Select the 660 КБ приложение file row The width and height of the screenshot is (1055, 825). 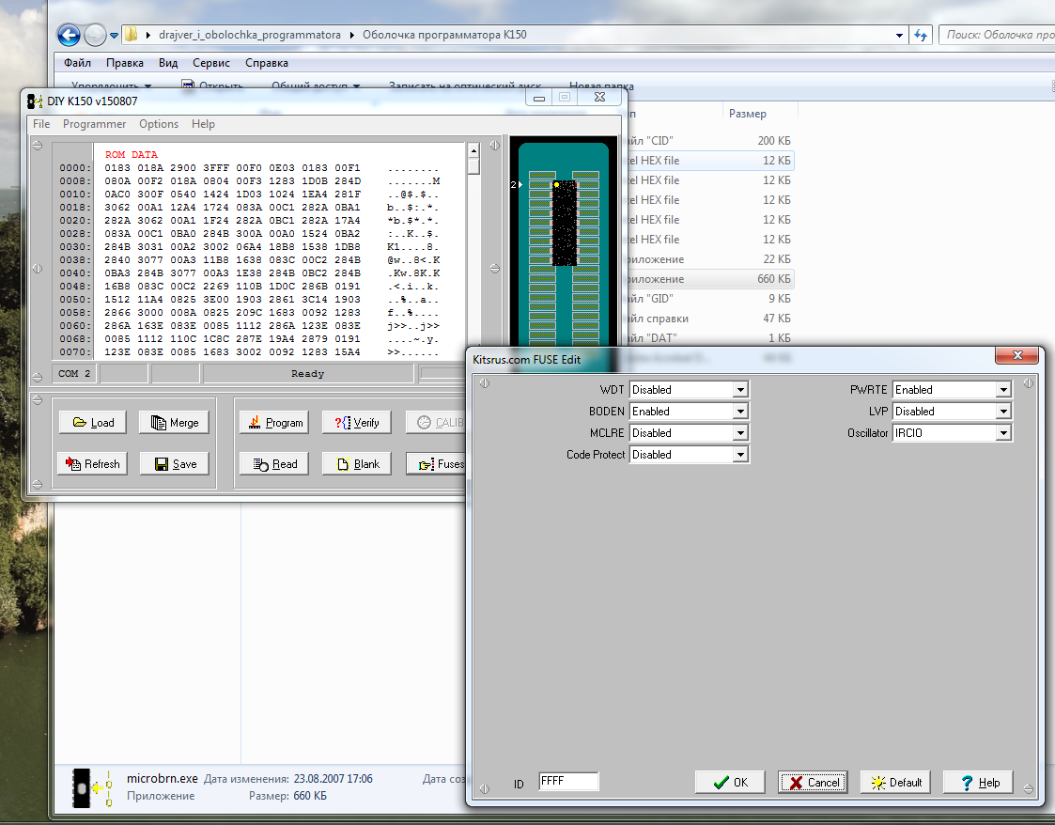(x=710, y=278)
